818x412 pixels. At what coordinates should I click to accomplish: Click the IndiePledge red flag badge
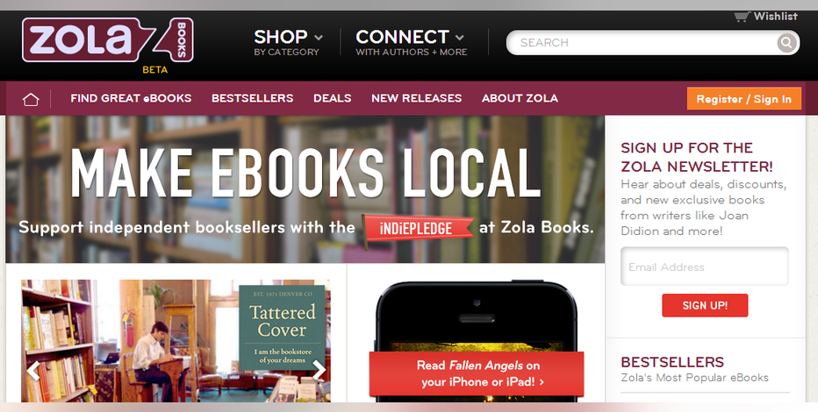(x=419, y=229)
